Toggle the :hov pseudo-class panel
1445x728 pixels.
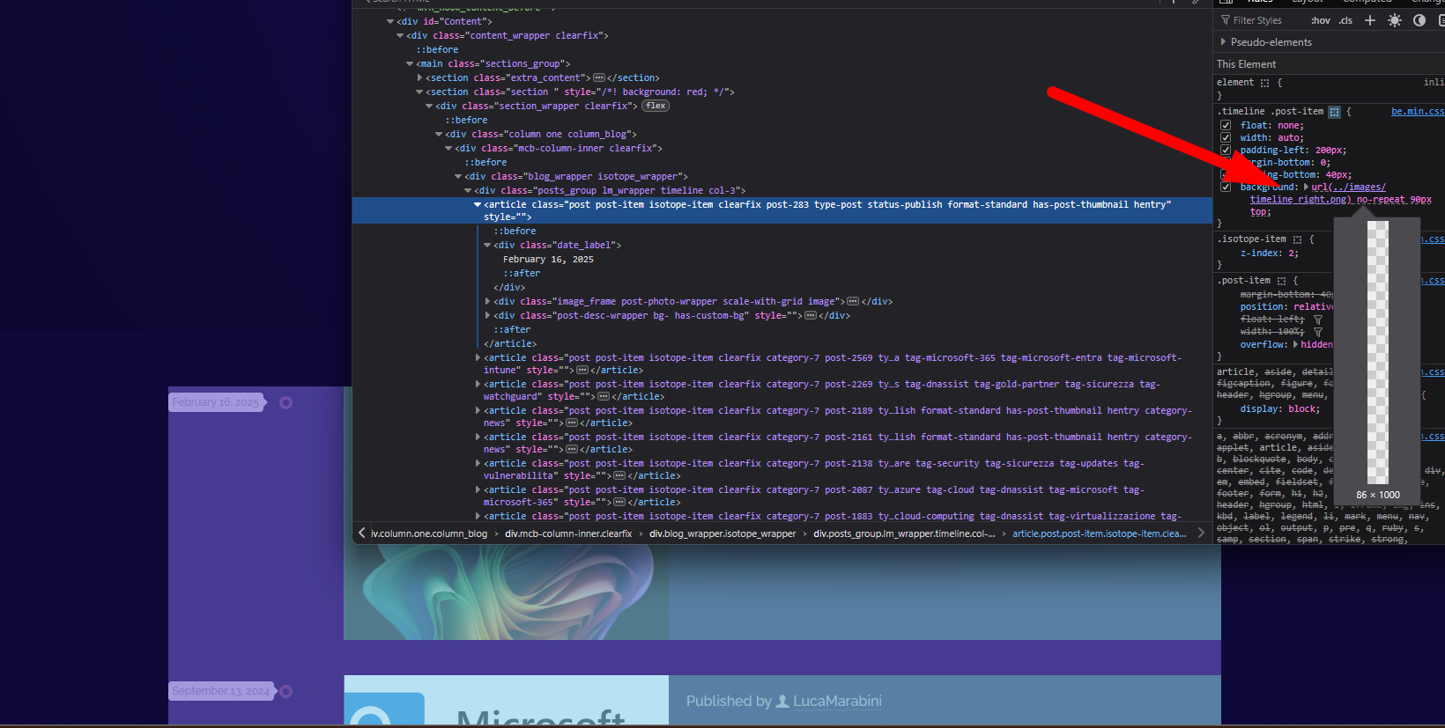(x=1320, y=20)
